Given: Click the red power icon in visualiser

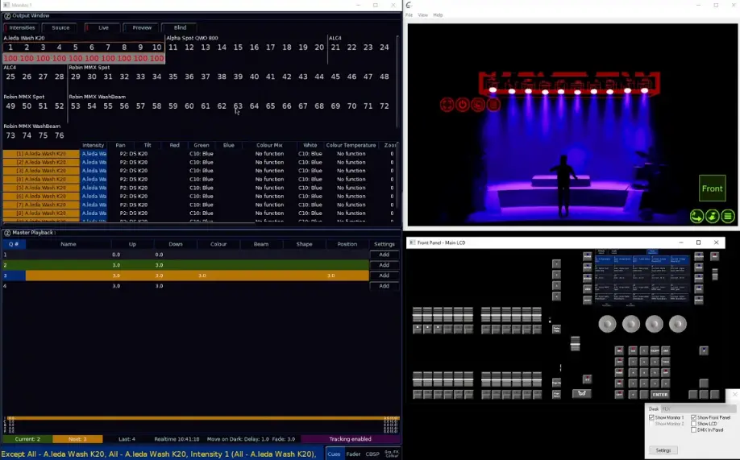Looking at the screenshot, I should pos(463,104).
